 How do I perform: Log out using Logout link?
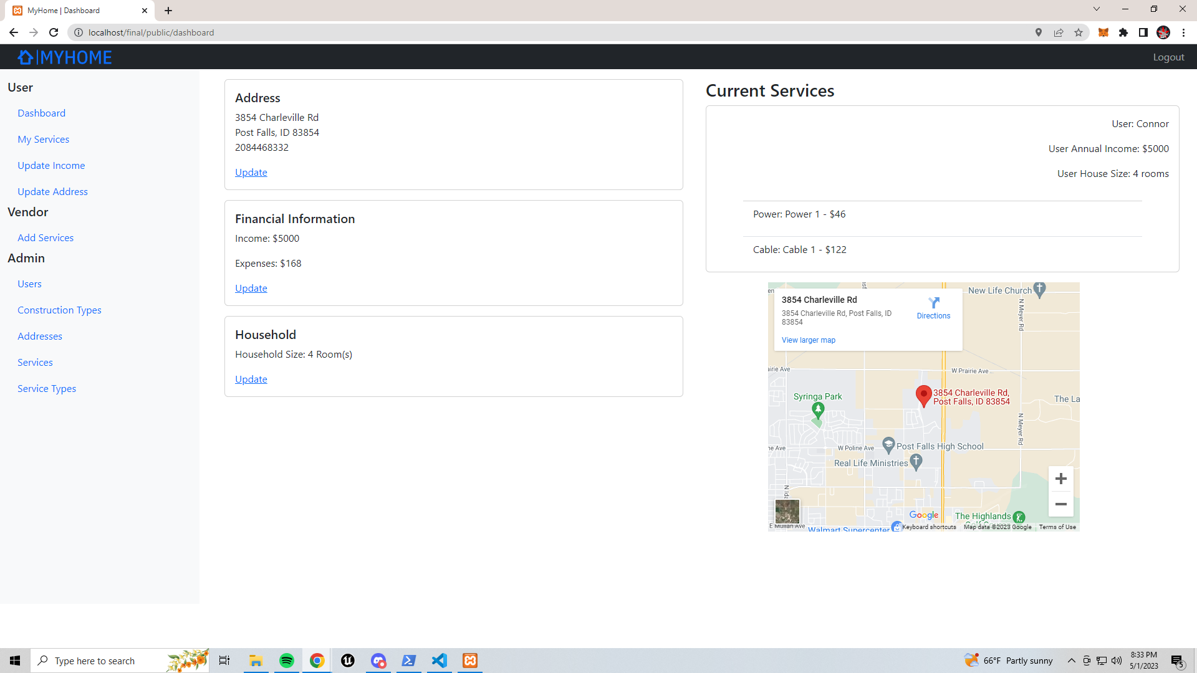point(1168,57)
